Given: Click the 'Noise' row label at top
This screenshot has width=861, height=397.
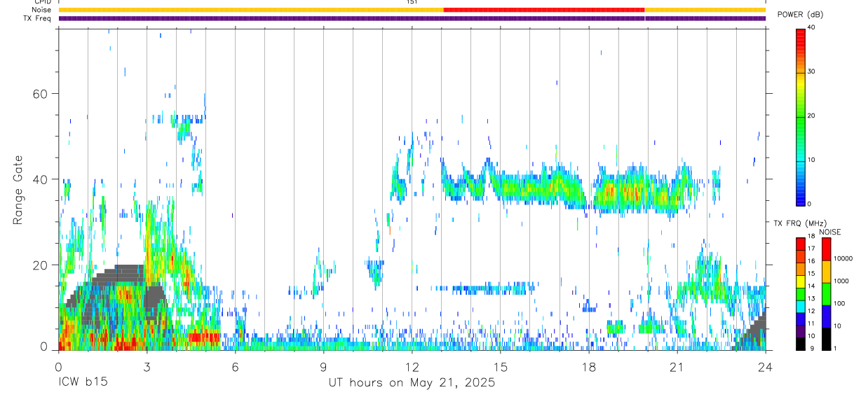Looking at the screenshot, I should pyautogui.click(x=41, y=10).
